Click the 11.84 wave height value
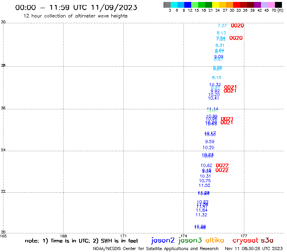The image size is (287, 252). click(202, 210)
